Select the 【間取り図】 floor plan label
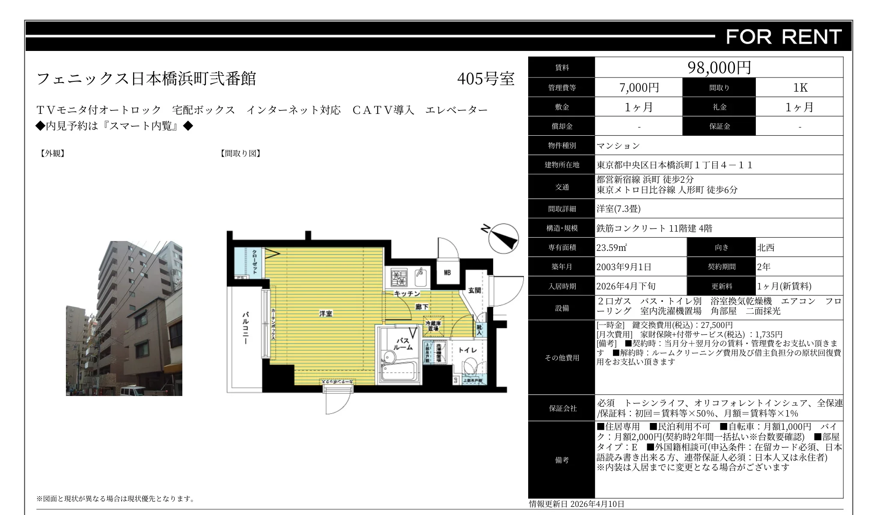Viewport: 880px width, 515px height. (x=240, y=153)
